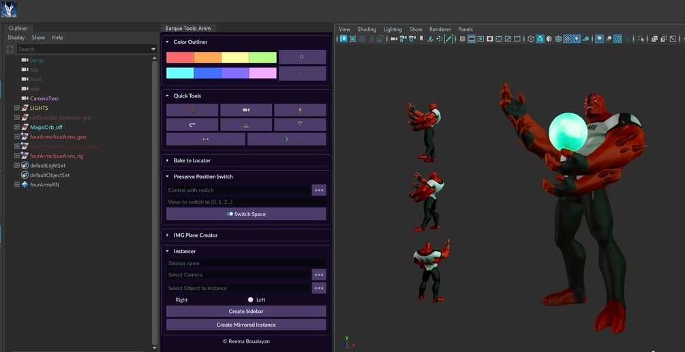The image size is (685, 352).
Task: Collapse the Preserve Position Switch section
Action: [167, 177]
